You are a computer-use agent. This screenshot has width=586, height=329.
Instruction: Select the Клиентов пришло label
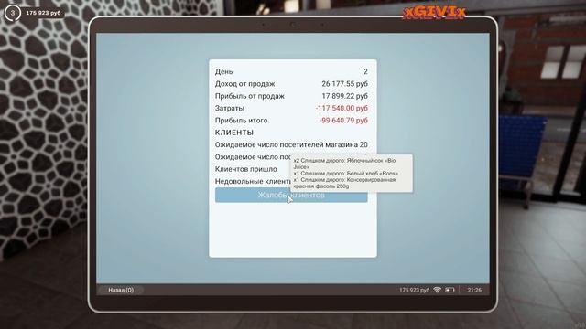coord(246,169)
